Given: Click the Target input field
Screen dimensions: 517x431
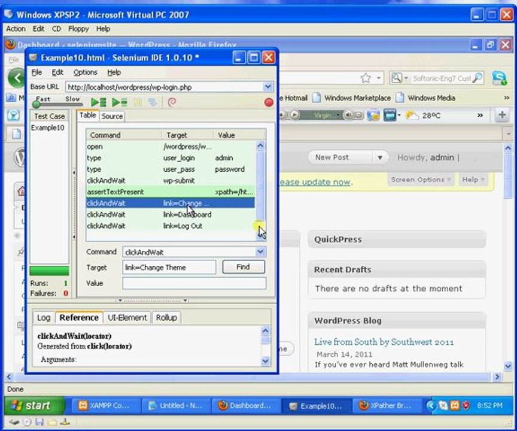Looking at the screenshot, I should [169, 267].
